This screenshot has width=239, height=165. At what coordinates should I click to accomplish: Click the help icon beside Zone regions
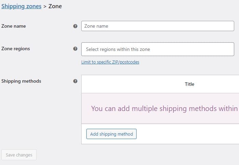(75, 49)
